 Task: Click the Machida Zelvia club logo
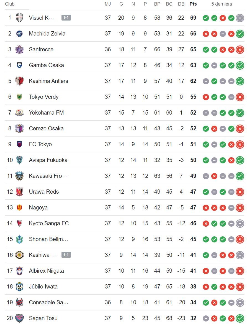click(x=19, y=34)
